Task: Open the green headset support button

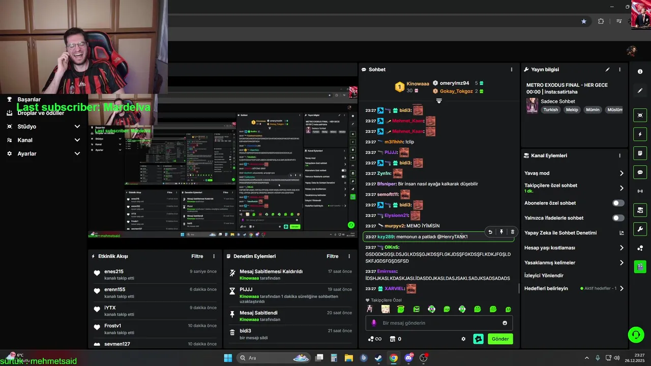Action: click(636, 334)
